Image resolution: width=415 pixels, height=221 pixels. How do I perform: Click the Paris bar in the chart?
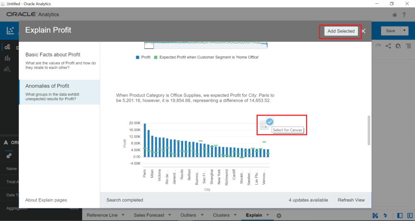click(145, 140)
